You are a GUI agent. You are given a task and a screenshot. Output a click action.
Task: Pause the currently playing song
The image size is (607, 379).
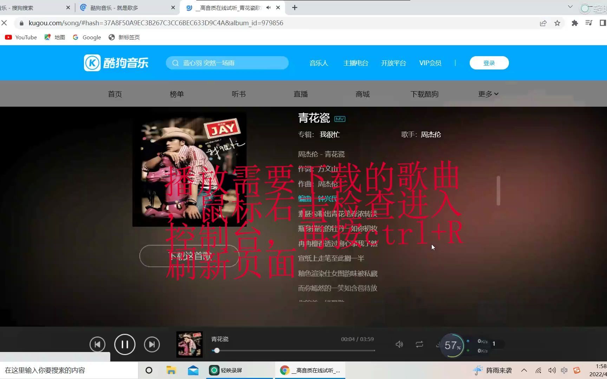tap(125, 344)
